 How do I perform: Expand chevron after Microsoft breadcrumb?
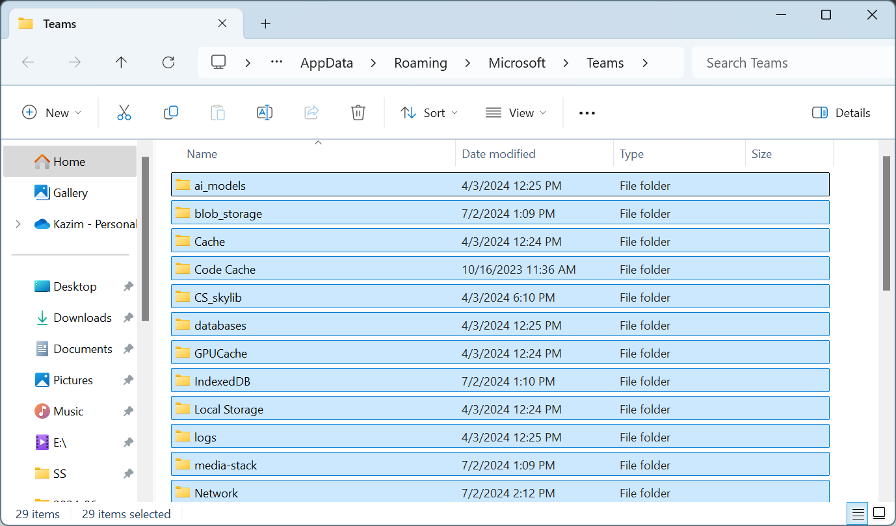click(x=566, y=62)
